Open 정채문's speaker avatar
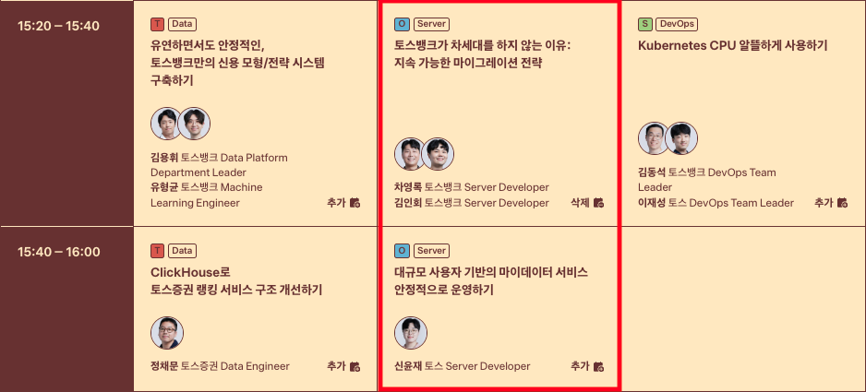The height and width of the screenshot is (392, 866). [x=167, y=333]
